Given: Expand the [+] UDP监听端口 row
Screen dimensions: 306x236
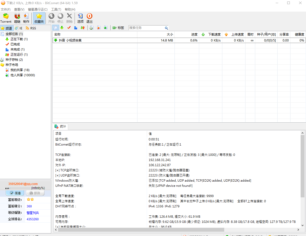Looking at the screenshot, I should [x=68, y=175].
